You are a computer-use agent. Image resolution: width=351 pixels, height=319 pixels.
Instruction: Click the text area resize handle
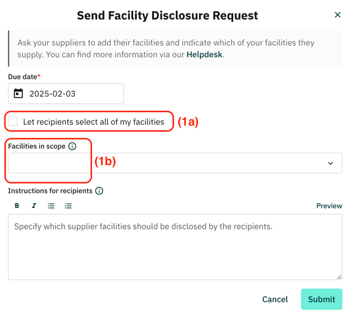(339, 277)
